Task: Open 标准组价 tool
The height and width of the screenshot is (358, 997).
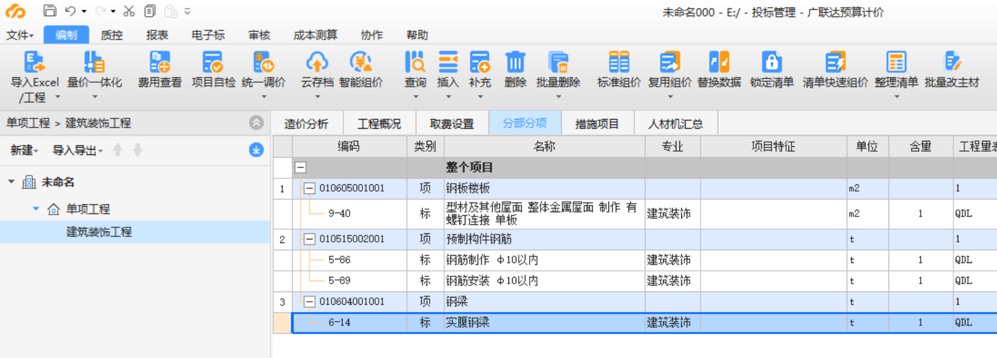Action: 619,70
